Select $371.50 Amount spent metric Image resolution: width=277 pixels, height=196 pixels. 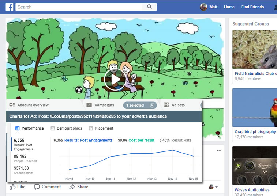click(x=23, y=170)
